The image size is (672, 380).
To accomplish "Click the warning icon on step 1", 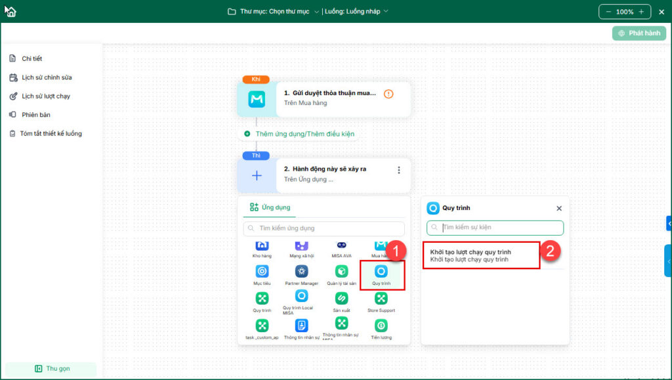I will [388, 94].
